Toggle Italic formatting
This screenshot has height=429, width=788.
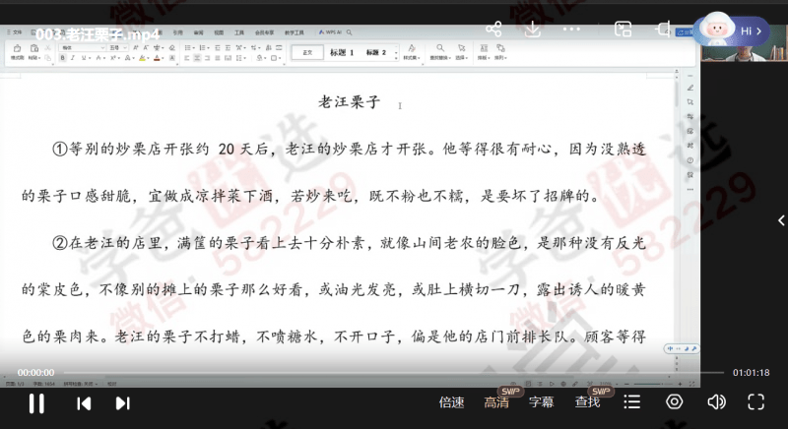coord(72,58)
